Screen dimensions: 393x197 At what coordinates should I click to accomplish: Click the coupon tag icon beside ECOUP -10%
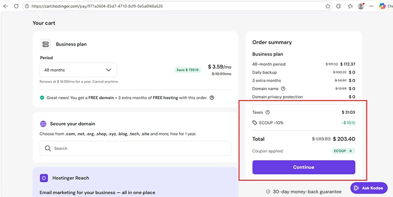click(x=254, y=123)
